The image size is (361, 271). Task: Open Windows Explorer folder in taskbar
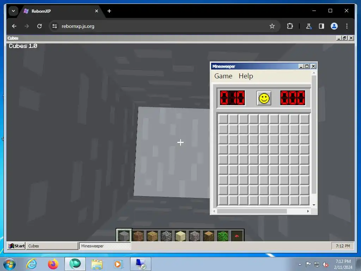(x=97, y=264)
